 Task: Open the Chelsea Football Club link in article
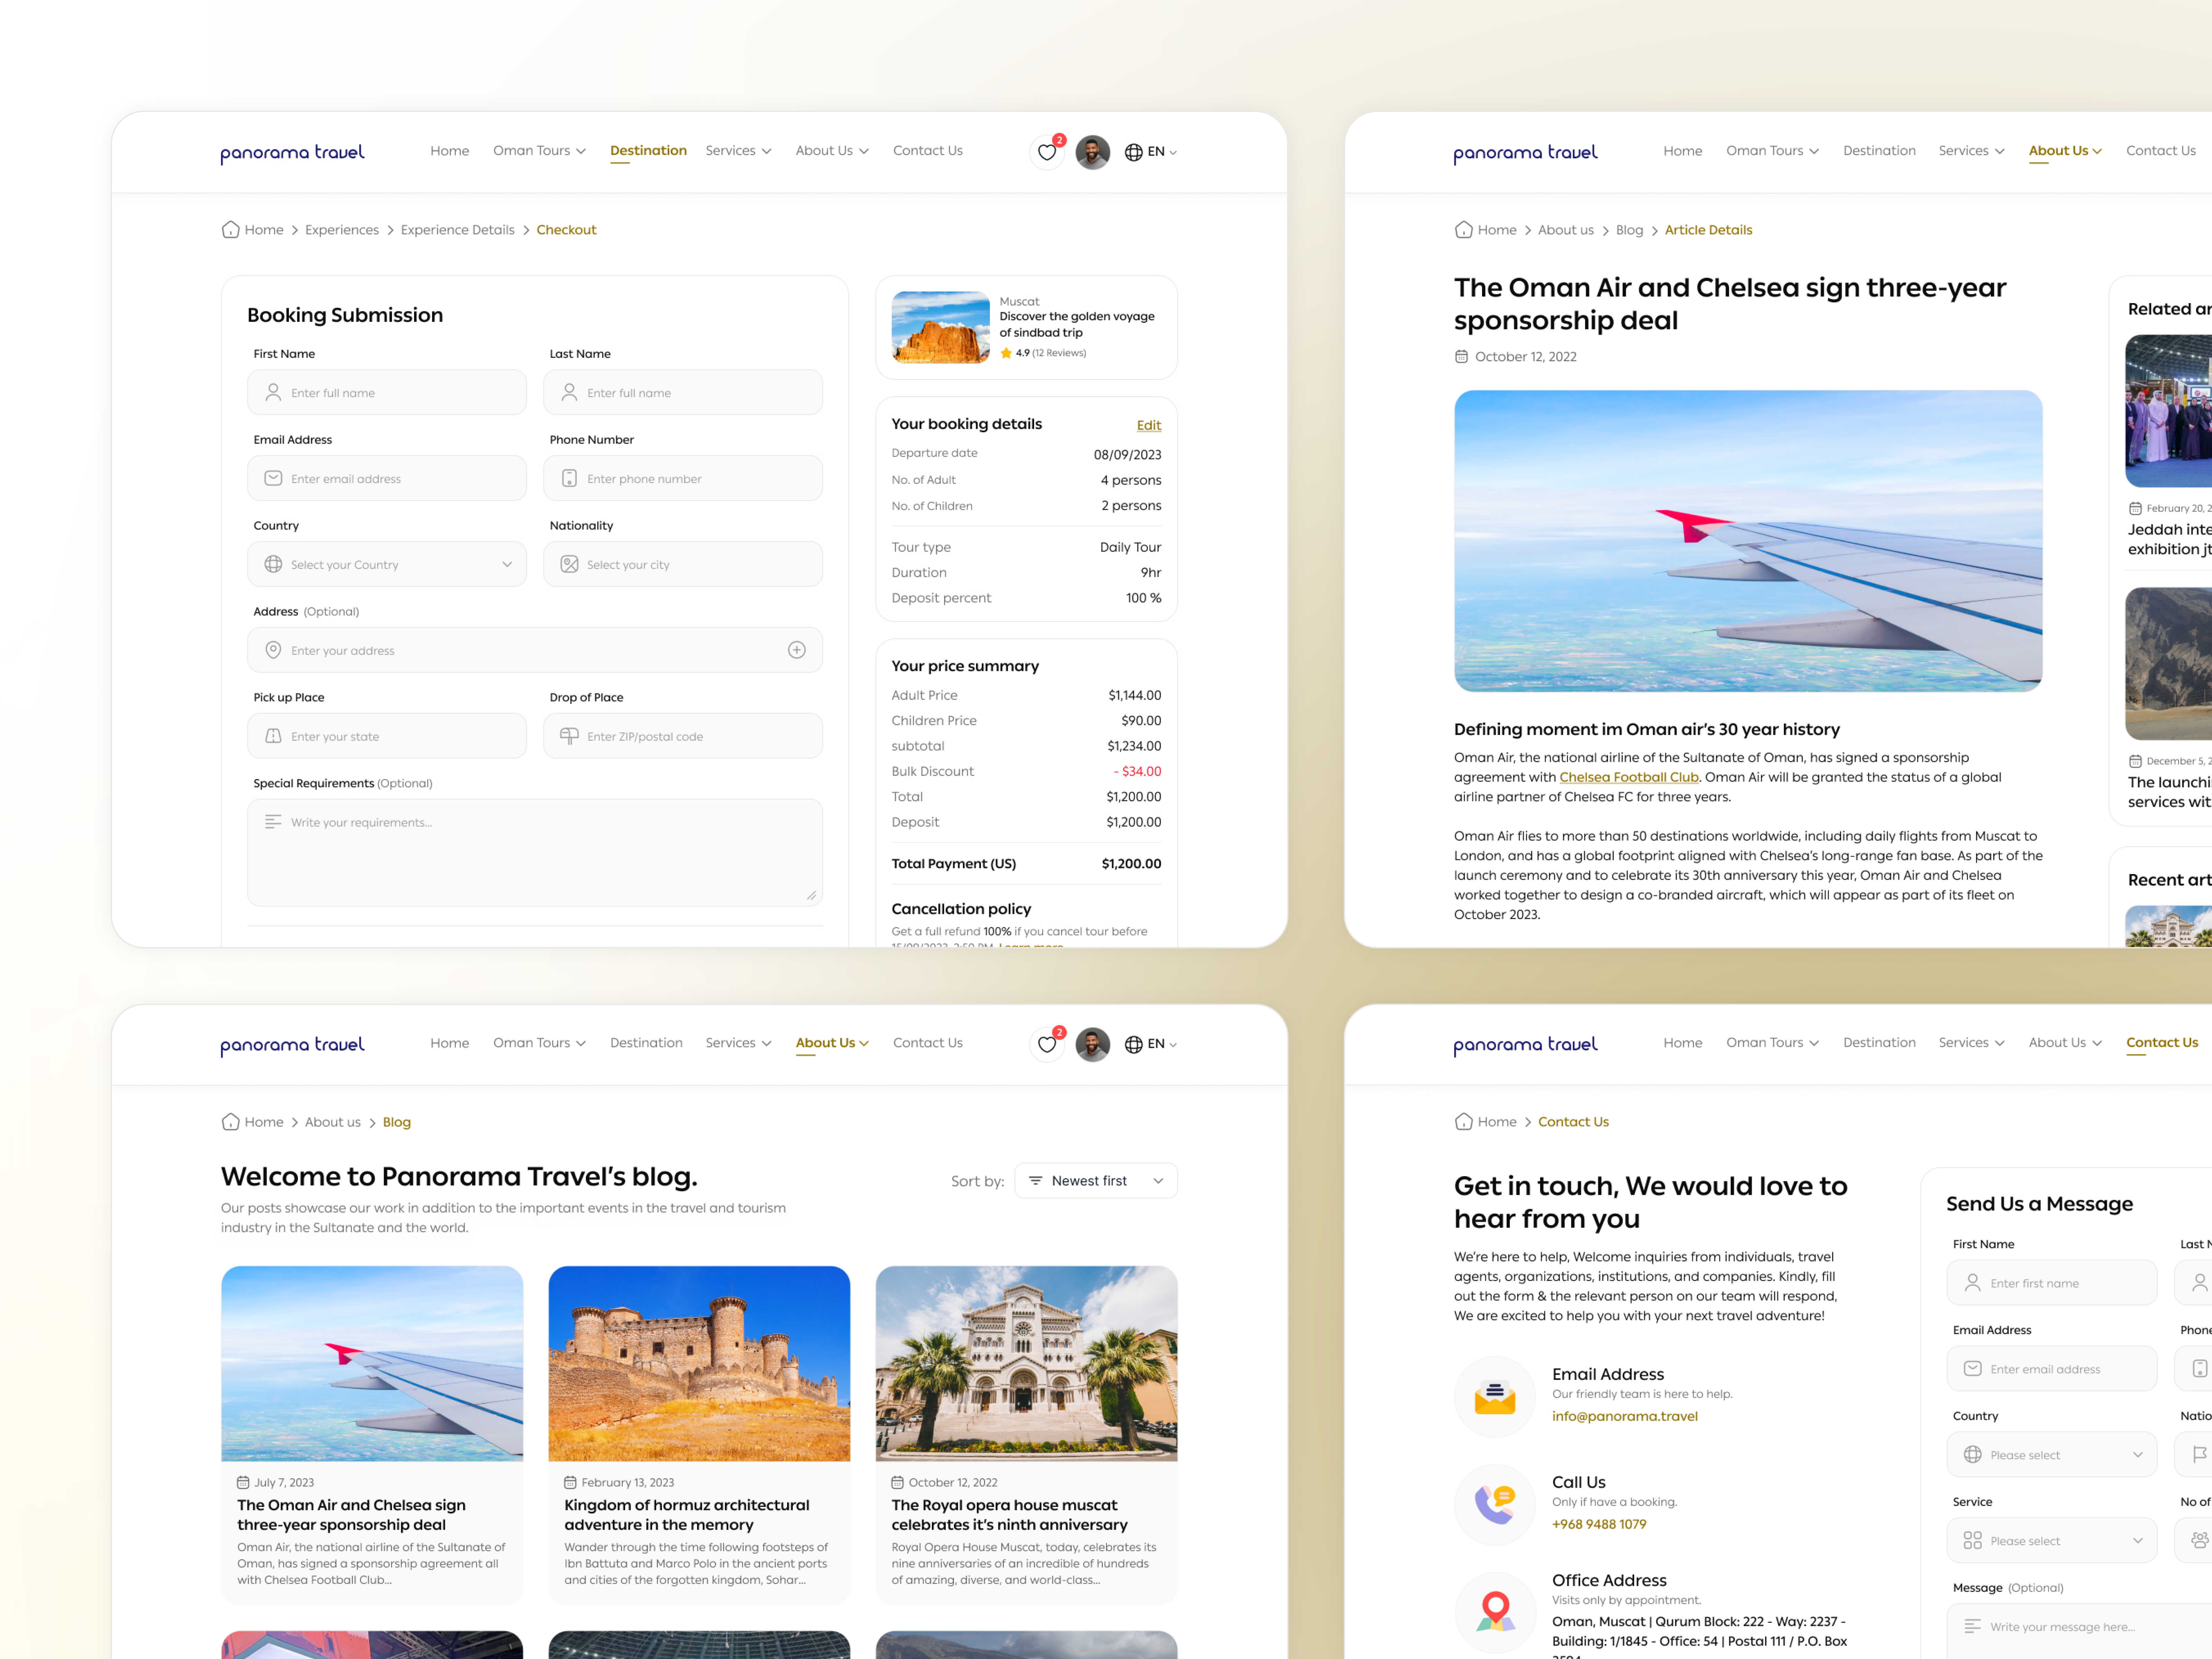[x=1629, y=777]
